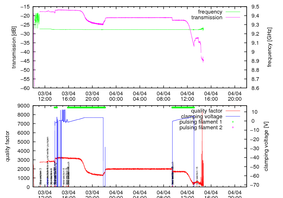
Task: Click the 'clamping voltage [V]' right axis title
Action: click(x=266, y=146)
